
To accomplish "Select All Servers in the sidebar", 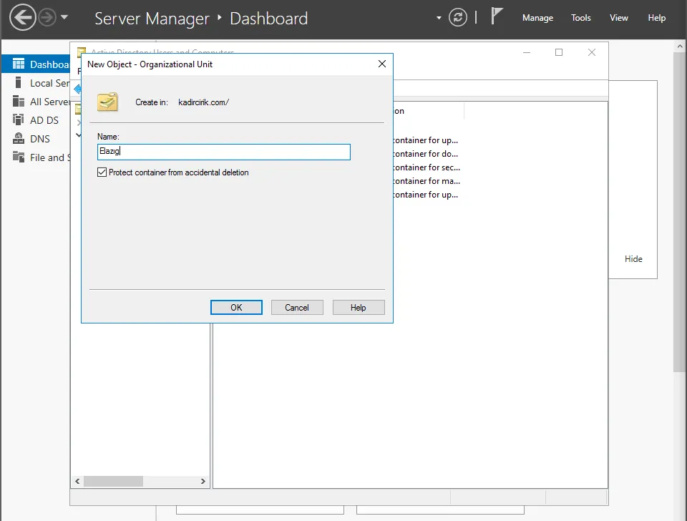I will click(x=36, y=102).
